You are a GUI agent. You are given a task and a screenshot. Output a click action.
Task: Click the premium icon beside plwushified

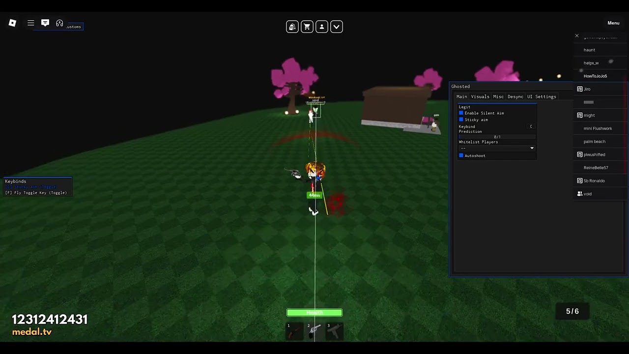coord(580,154)
